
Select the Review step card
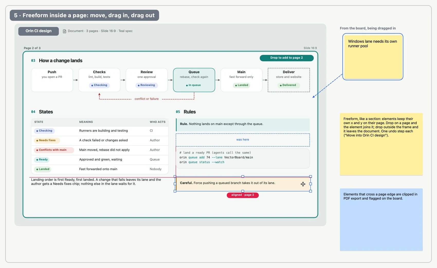coord(147,80)
